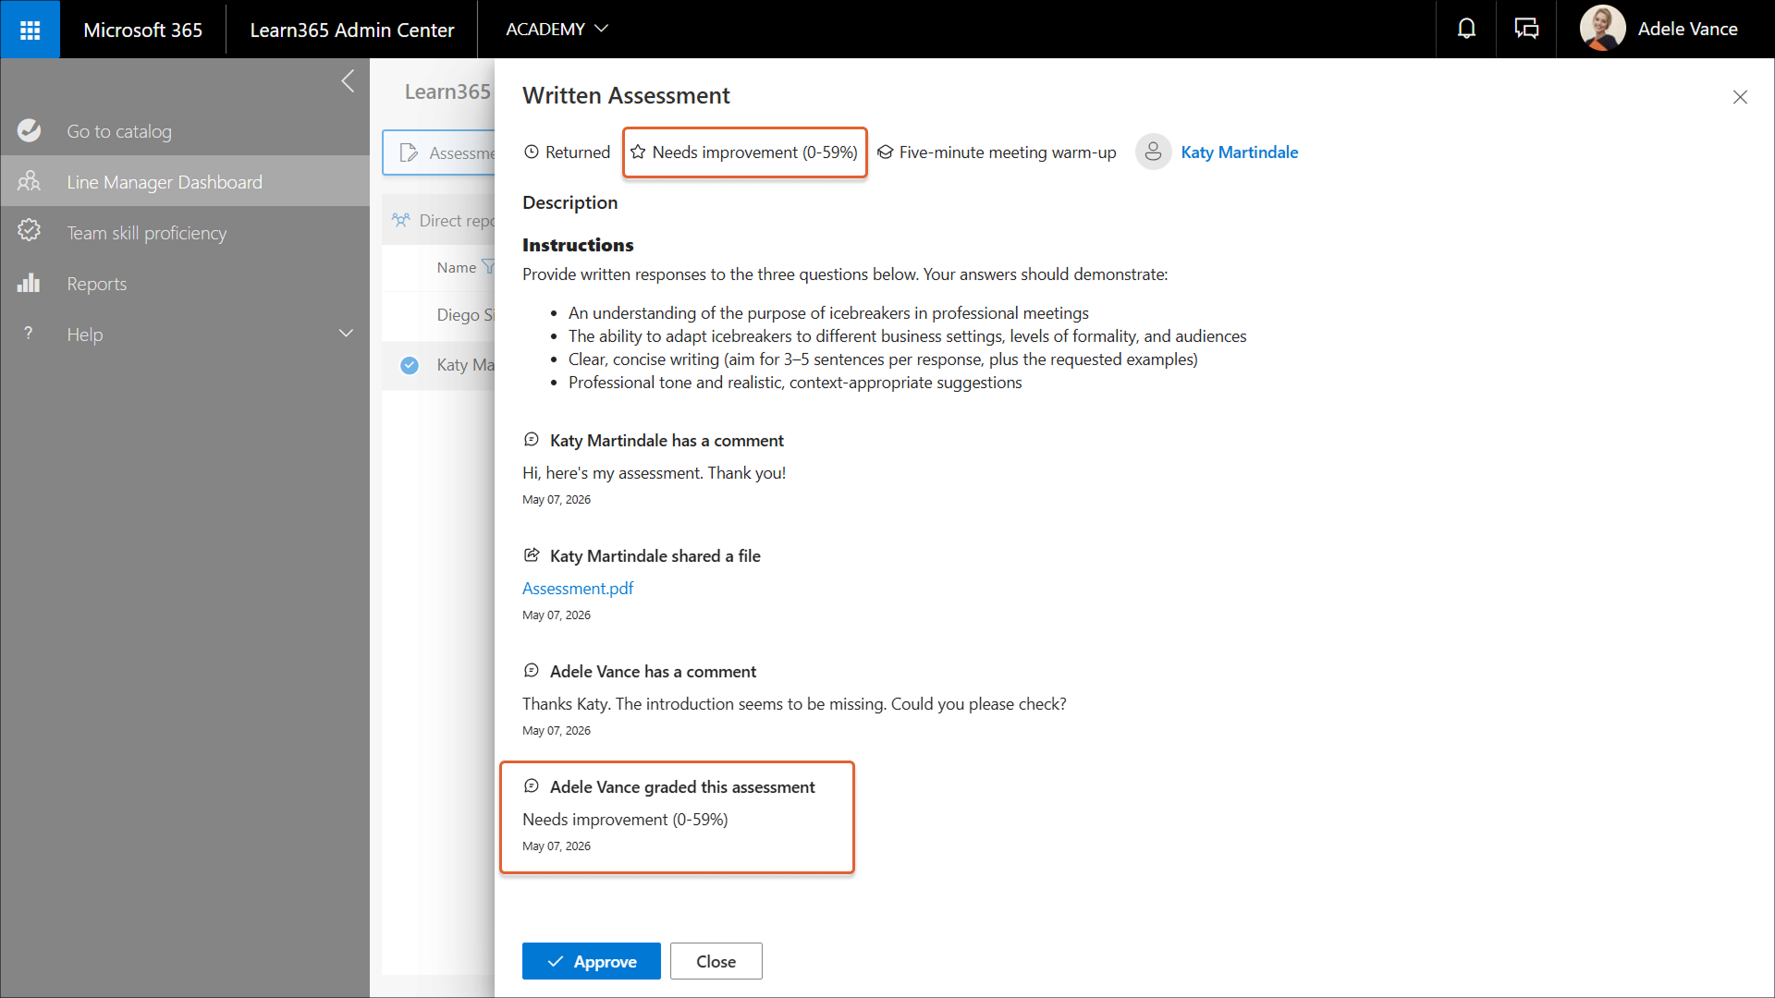The image size is (1775, 998).
Task: Click the Close button
Action: click(716, 961)
